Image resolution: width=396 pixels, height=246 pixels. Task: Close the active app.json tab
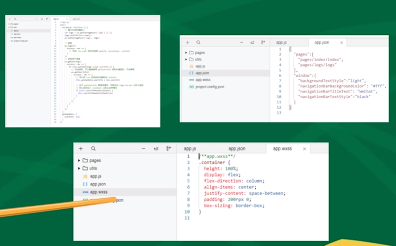[341, 42]
